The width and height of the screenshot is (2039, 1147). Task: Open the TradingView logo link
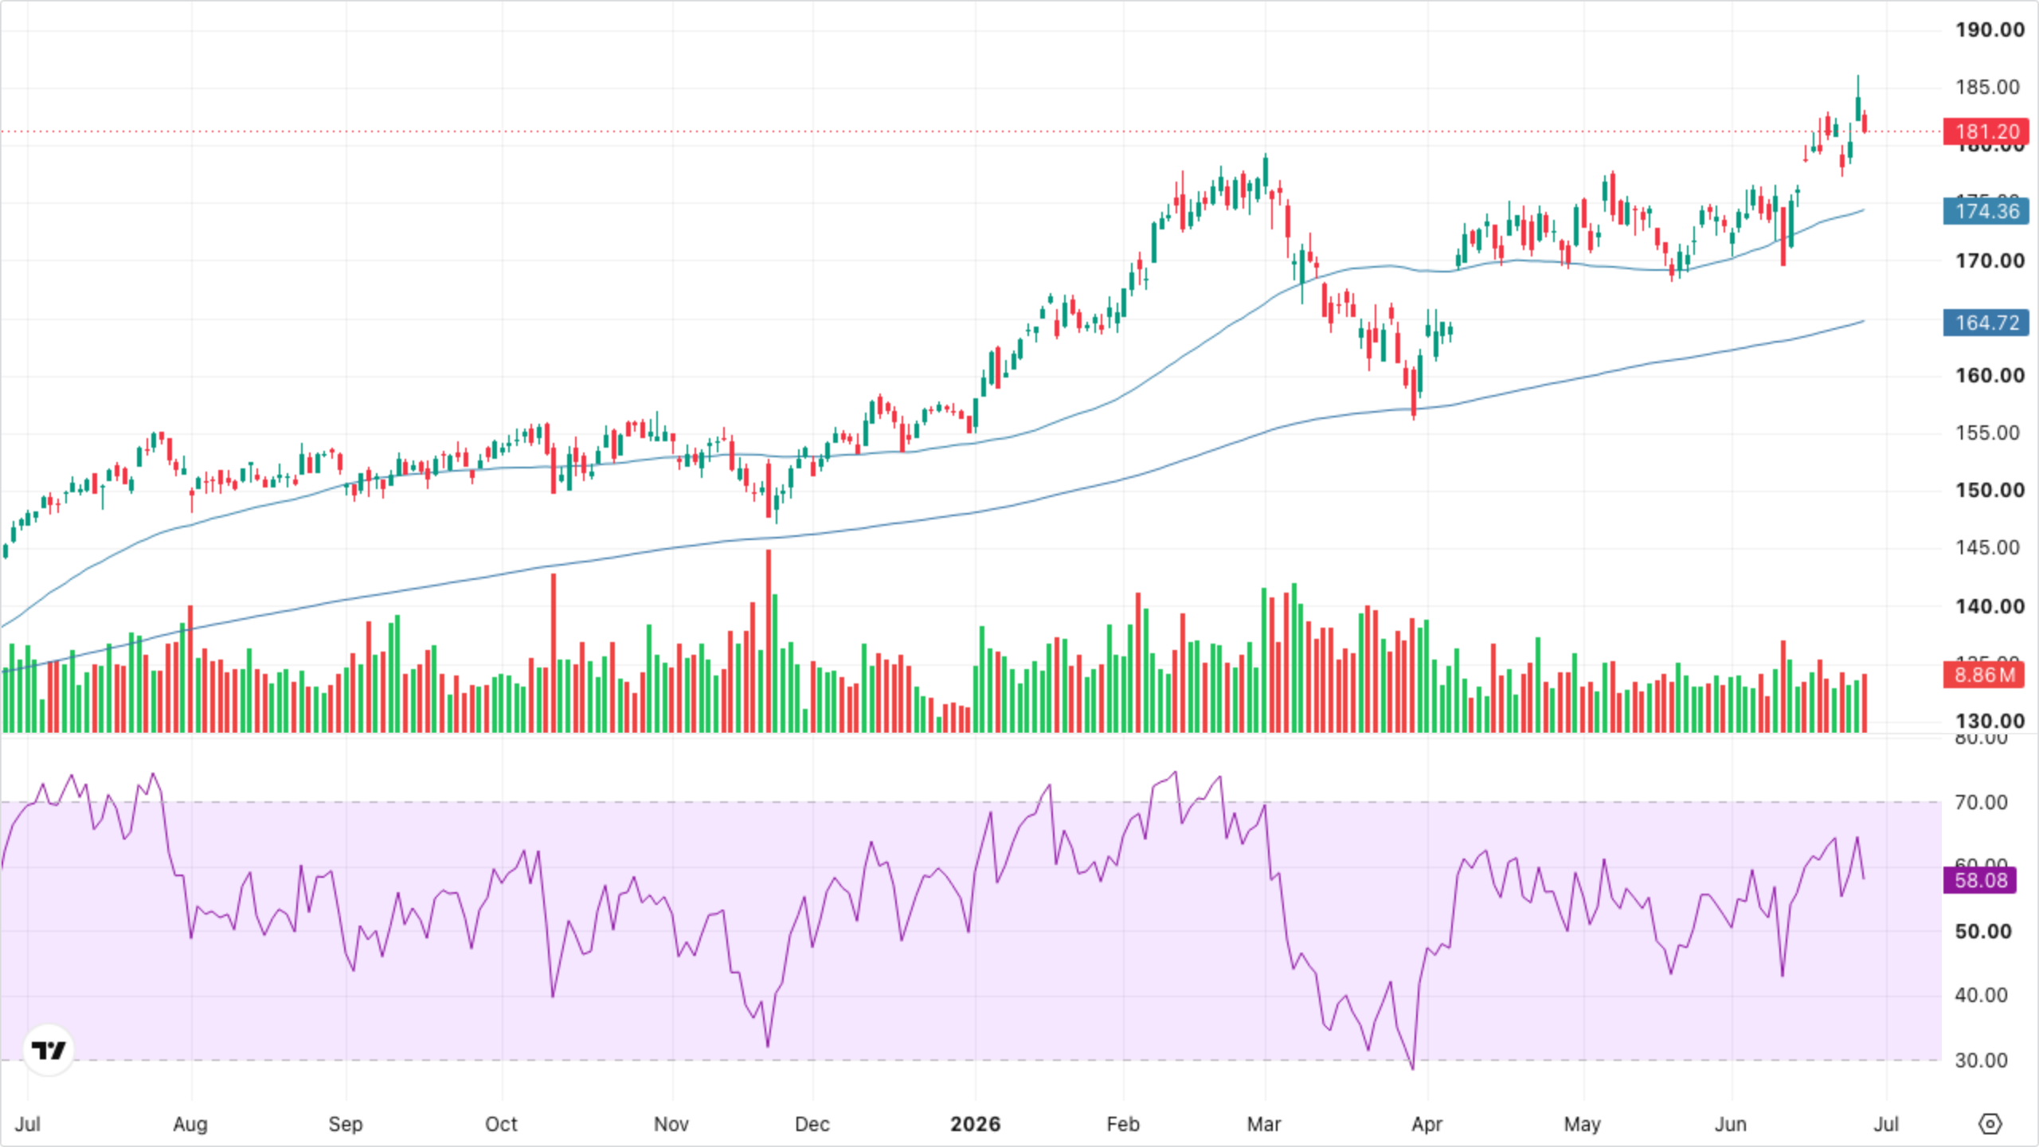49,1050
